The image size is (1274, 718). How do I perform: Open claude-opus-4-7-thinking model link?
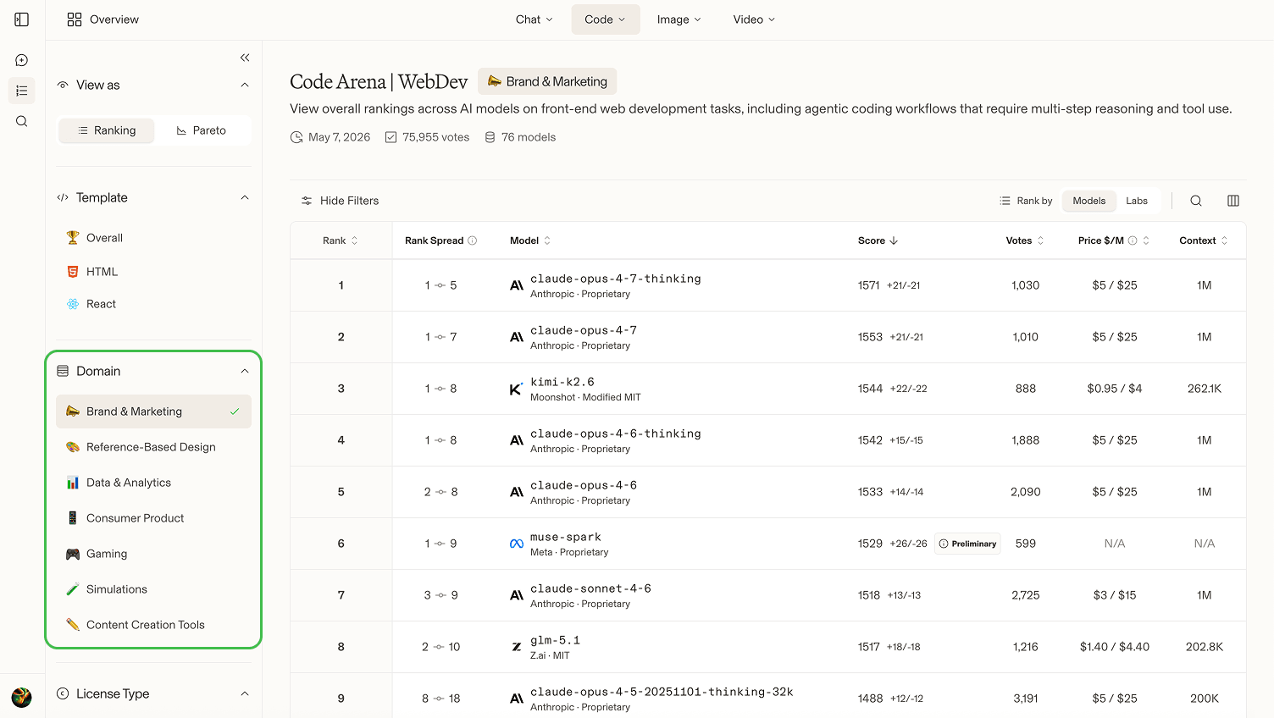[616, 279]
